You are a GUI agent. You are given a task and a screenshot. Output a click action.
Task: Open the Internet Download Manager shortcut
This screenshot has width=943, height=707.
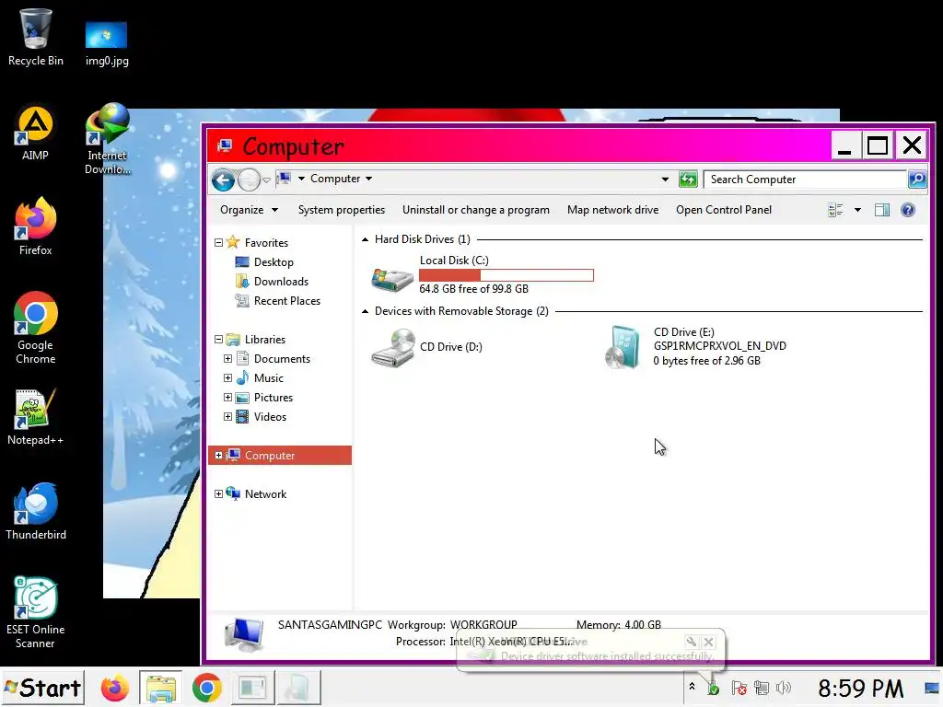click(x=107, y=139)
